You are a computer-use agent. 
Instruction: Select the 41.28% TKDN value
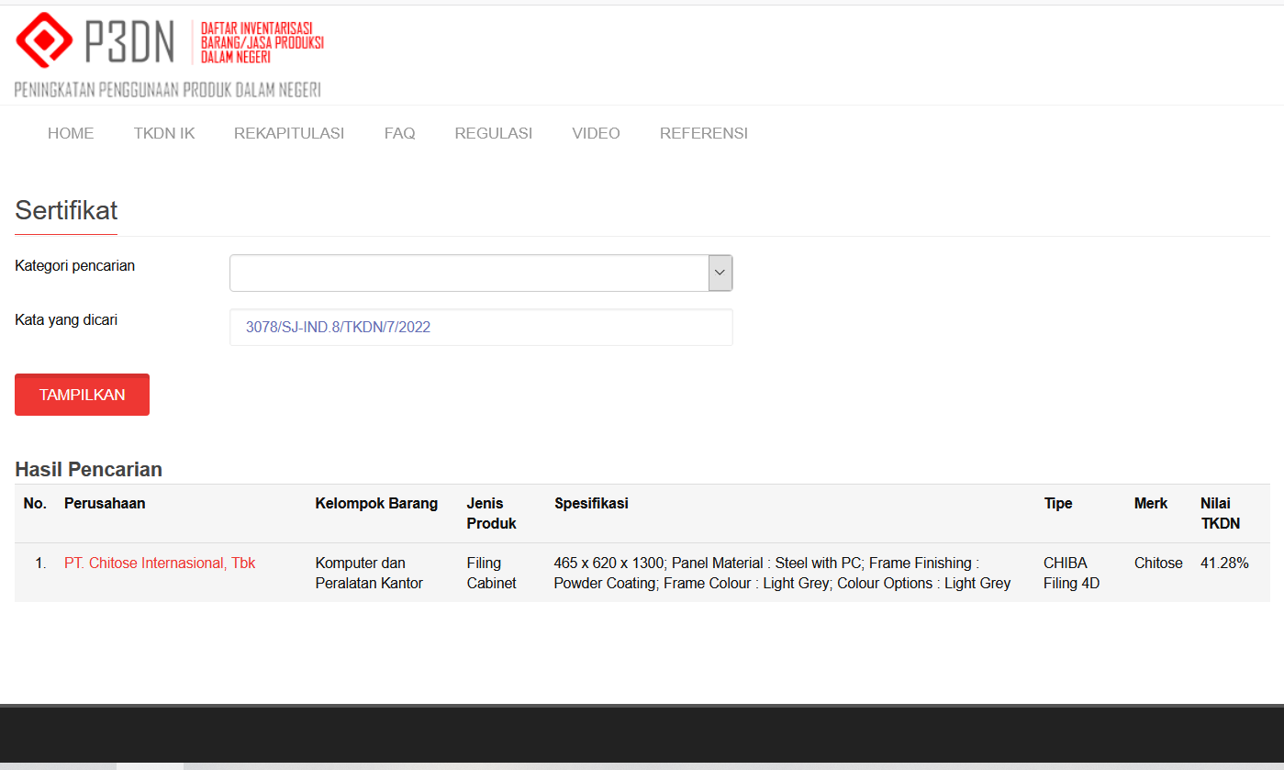[1224, 563]
